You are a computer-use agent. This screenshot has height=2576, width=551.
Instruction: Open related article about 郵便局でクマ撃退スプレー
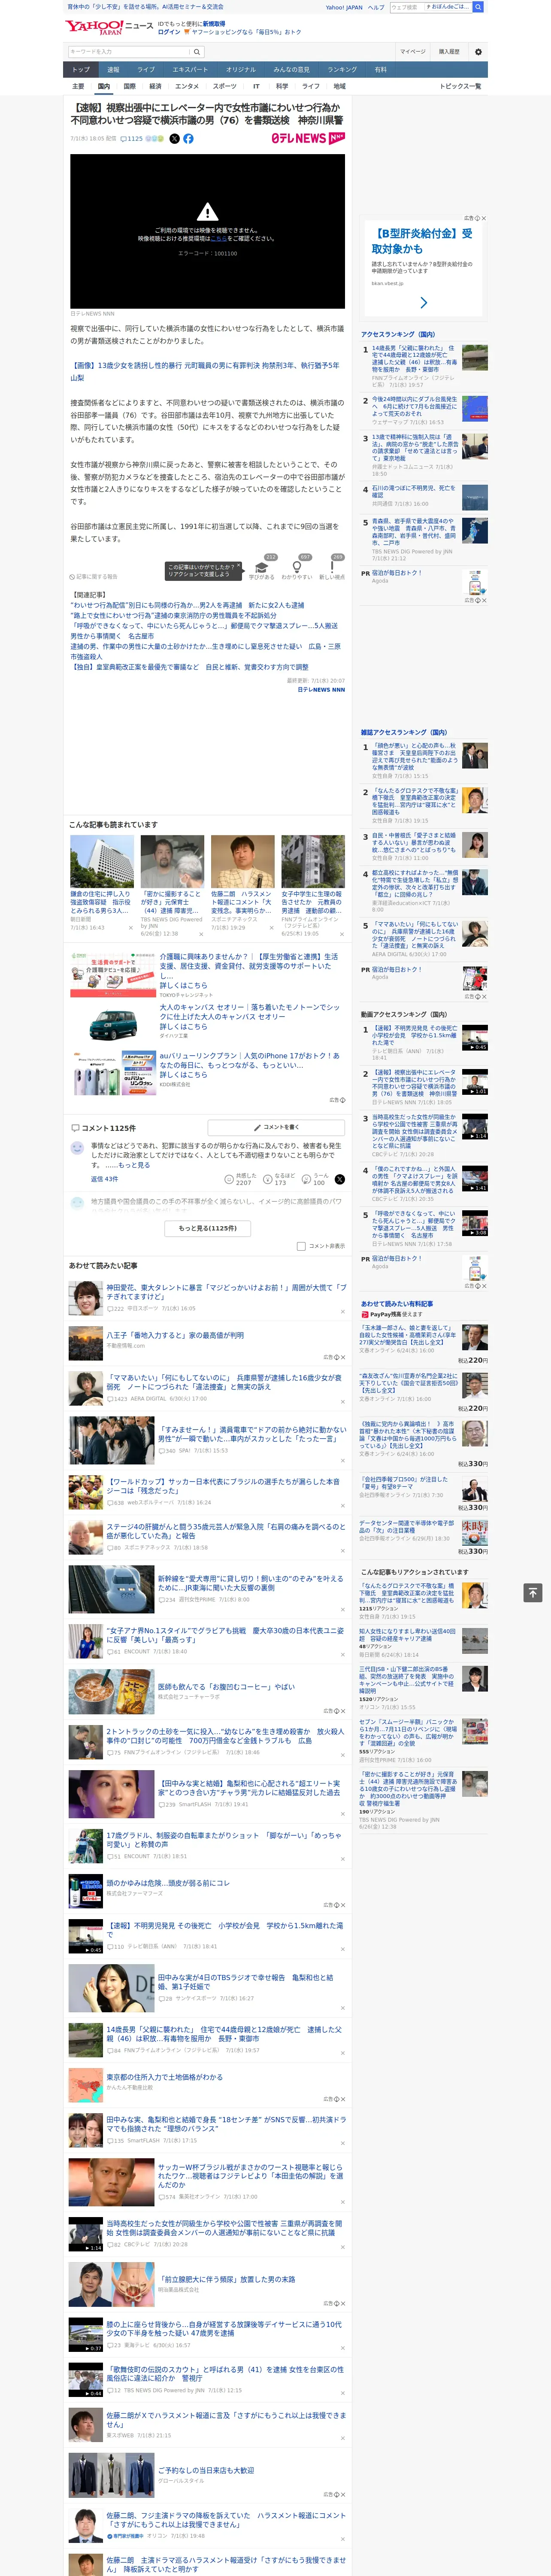[204, 631]
